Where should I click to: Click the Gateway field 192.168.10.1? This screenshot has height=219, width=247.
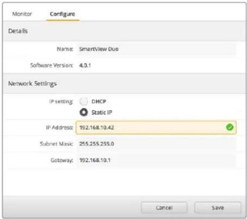coord(156,160)
